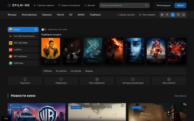Click the archive box icon in theme bar

[x=178, y=15]
